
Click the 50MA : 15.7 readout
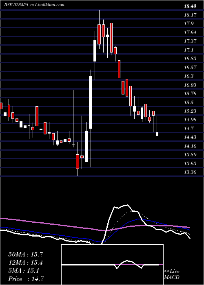26,254
